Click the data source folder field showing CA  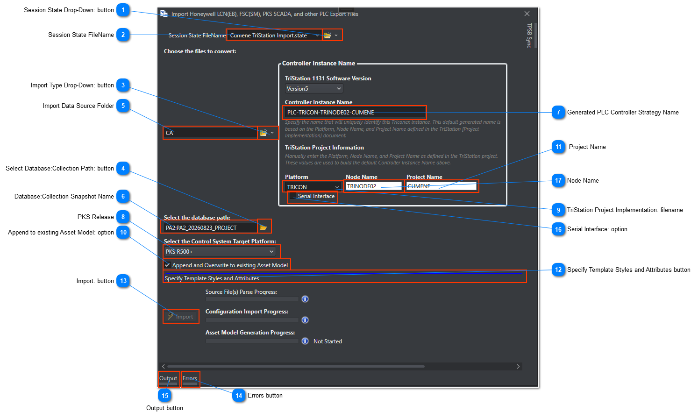click(x=210, y=133)
